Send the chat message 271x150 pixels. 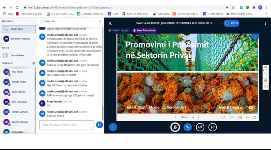(100, 125)
